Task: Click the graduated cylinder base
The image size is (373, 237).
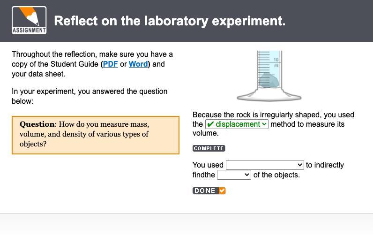Action: click(269, 97)
